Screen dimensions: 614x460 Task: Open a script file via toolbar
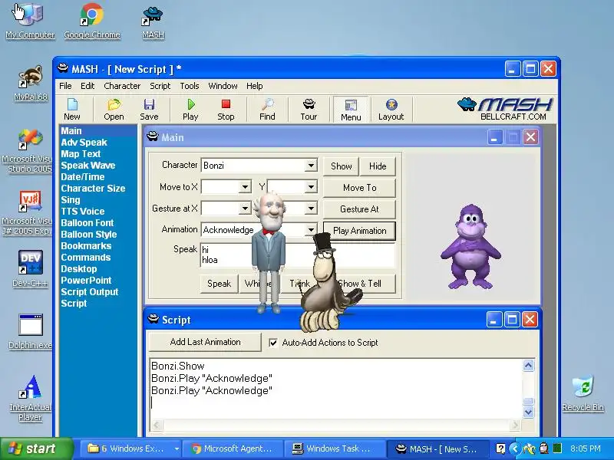coord(114,110)
